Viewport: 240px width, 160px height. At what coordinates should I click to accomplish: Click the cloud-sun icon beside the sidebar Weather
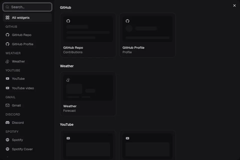point(7,61)
